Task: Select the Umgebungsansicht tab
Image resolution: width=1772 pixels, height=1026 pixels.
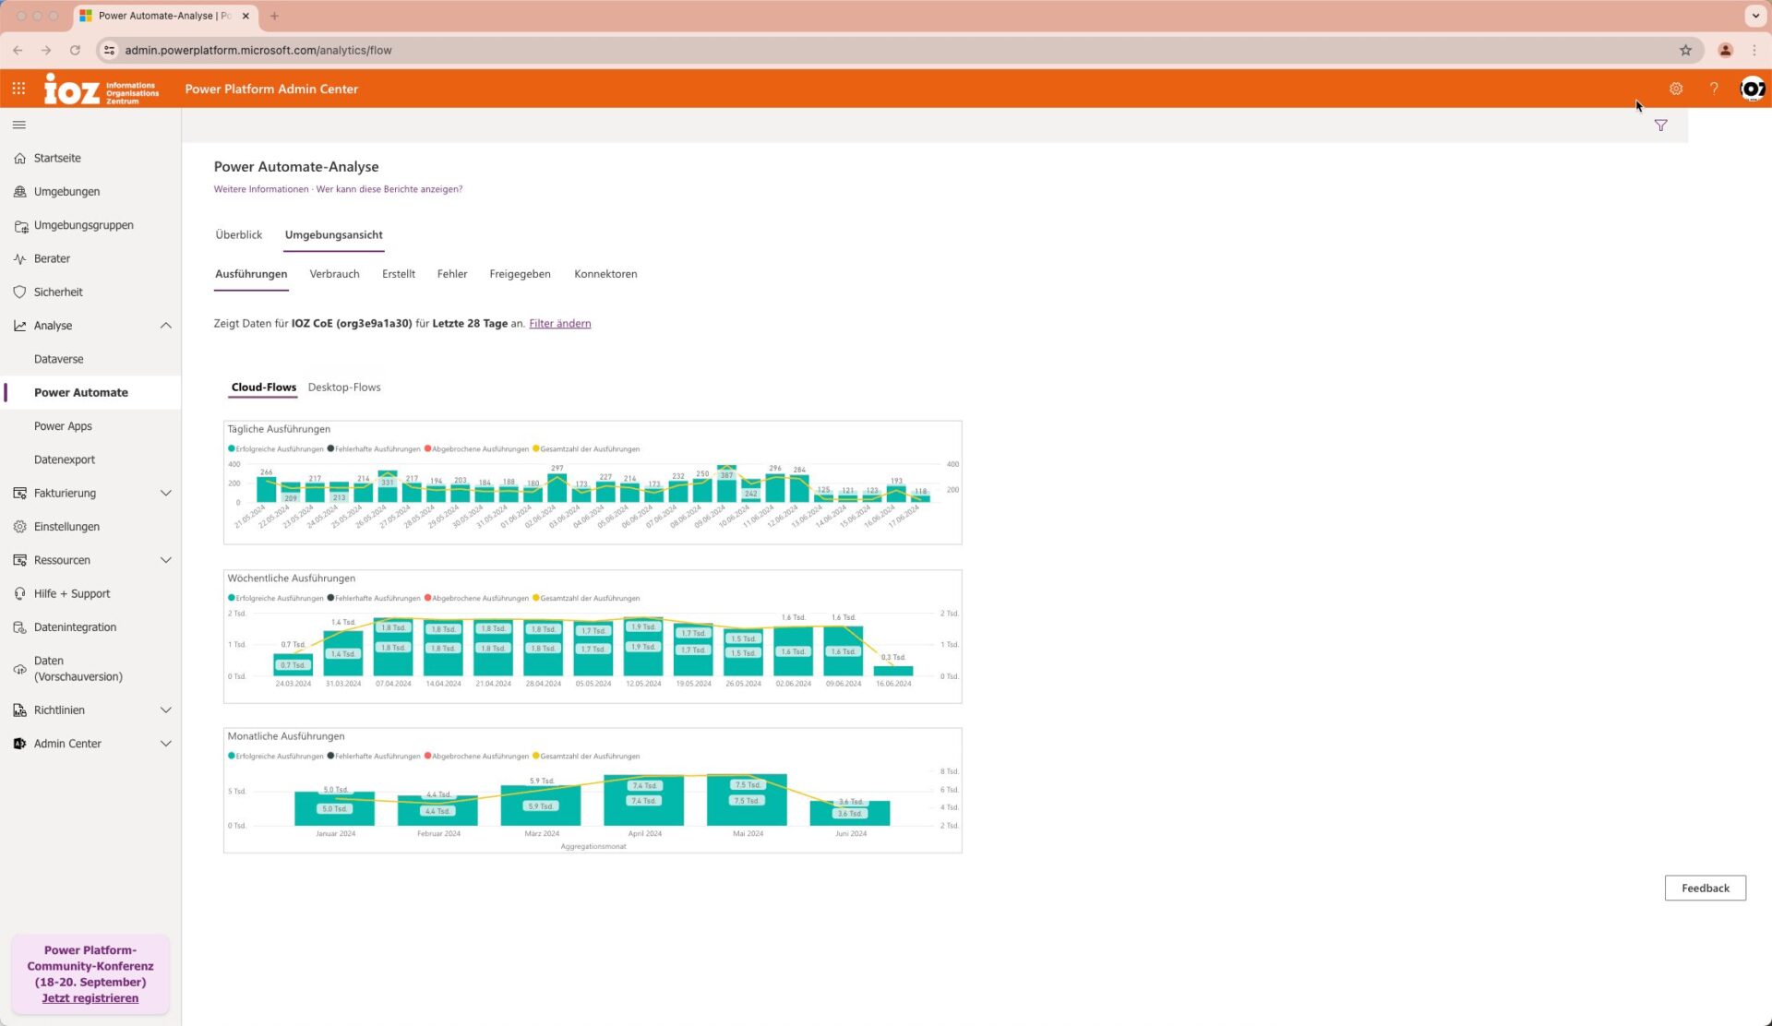Action: (334, 234)
